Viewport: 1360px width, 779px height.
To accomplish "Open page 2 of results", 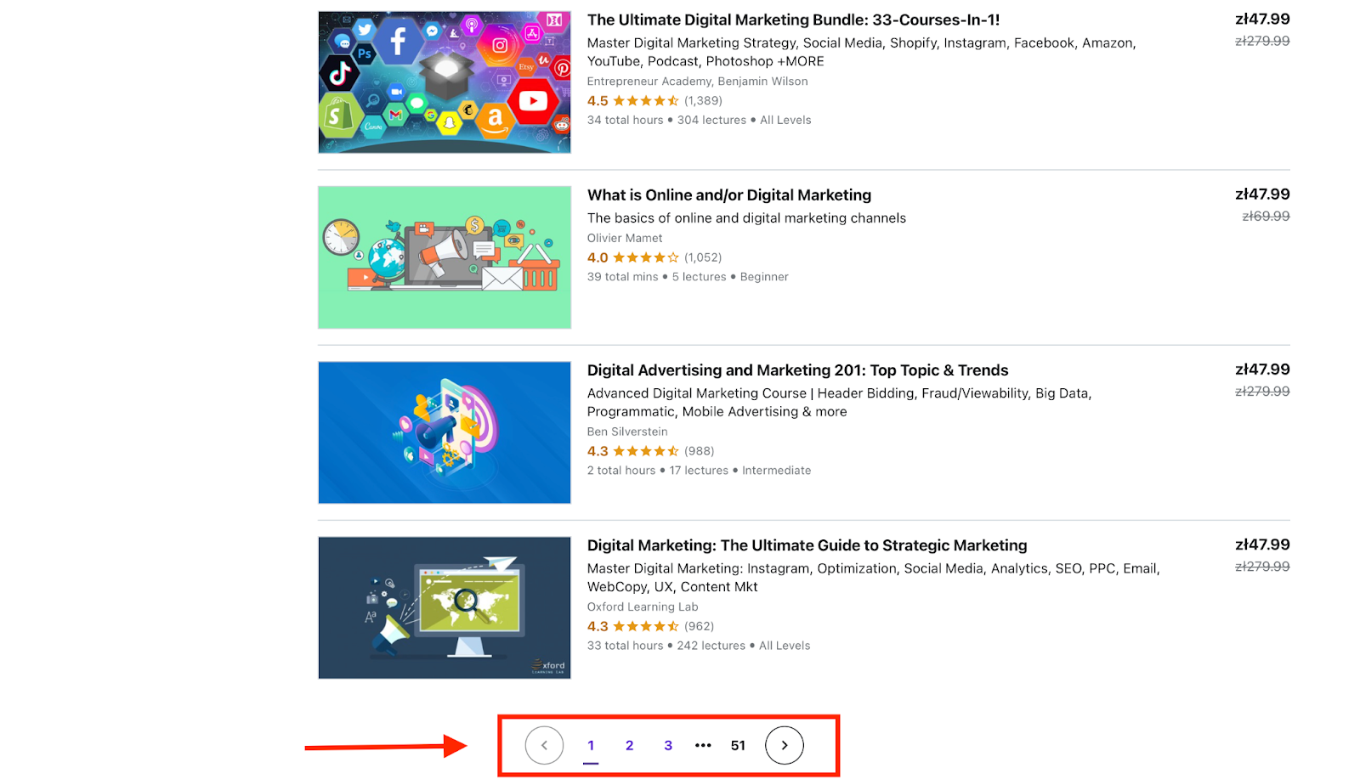I will pos(629,745).
